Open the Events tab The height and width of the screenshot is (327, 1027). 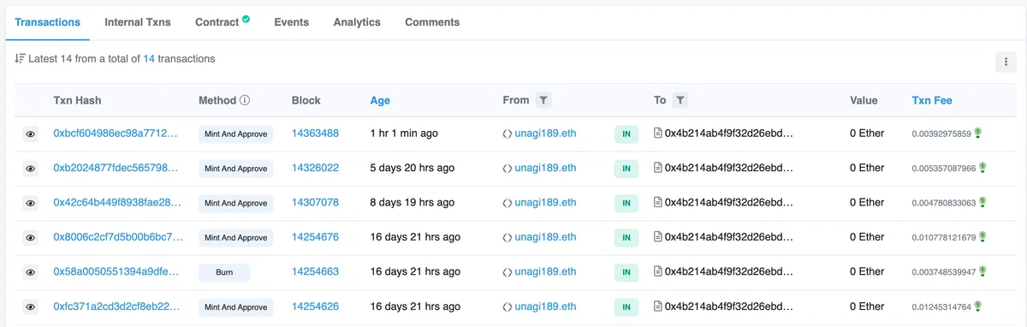point(292,22)
